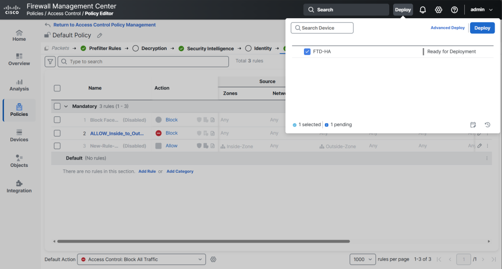Click the unlocked padlock icon by Default Policy

tap(48, 35)
